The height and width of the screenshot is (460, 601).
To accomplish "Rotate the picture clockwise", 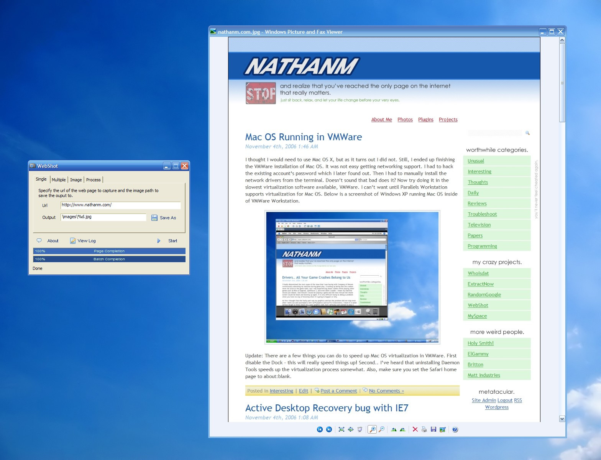I will pyautogui.click(x=394, y=429).
